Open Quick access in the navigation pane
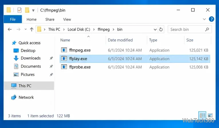This screenshot has width=219, height=128. 30,43
